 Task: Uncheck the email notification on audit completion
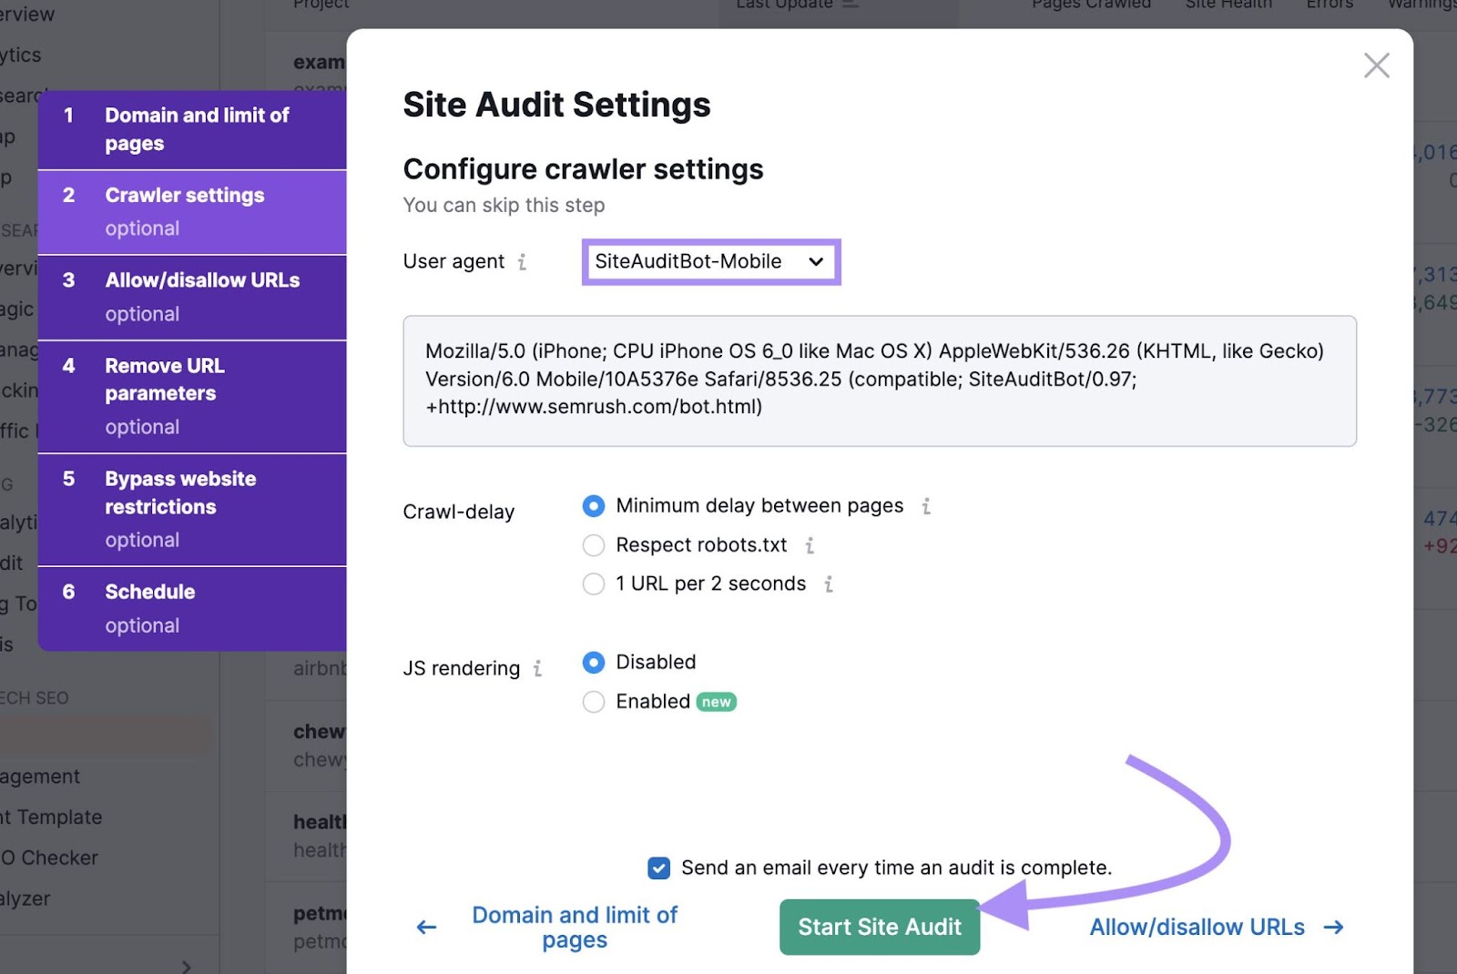(x=657, y=867)
